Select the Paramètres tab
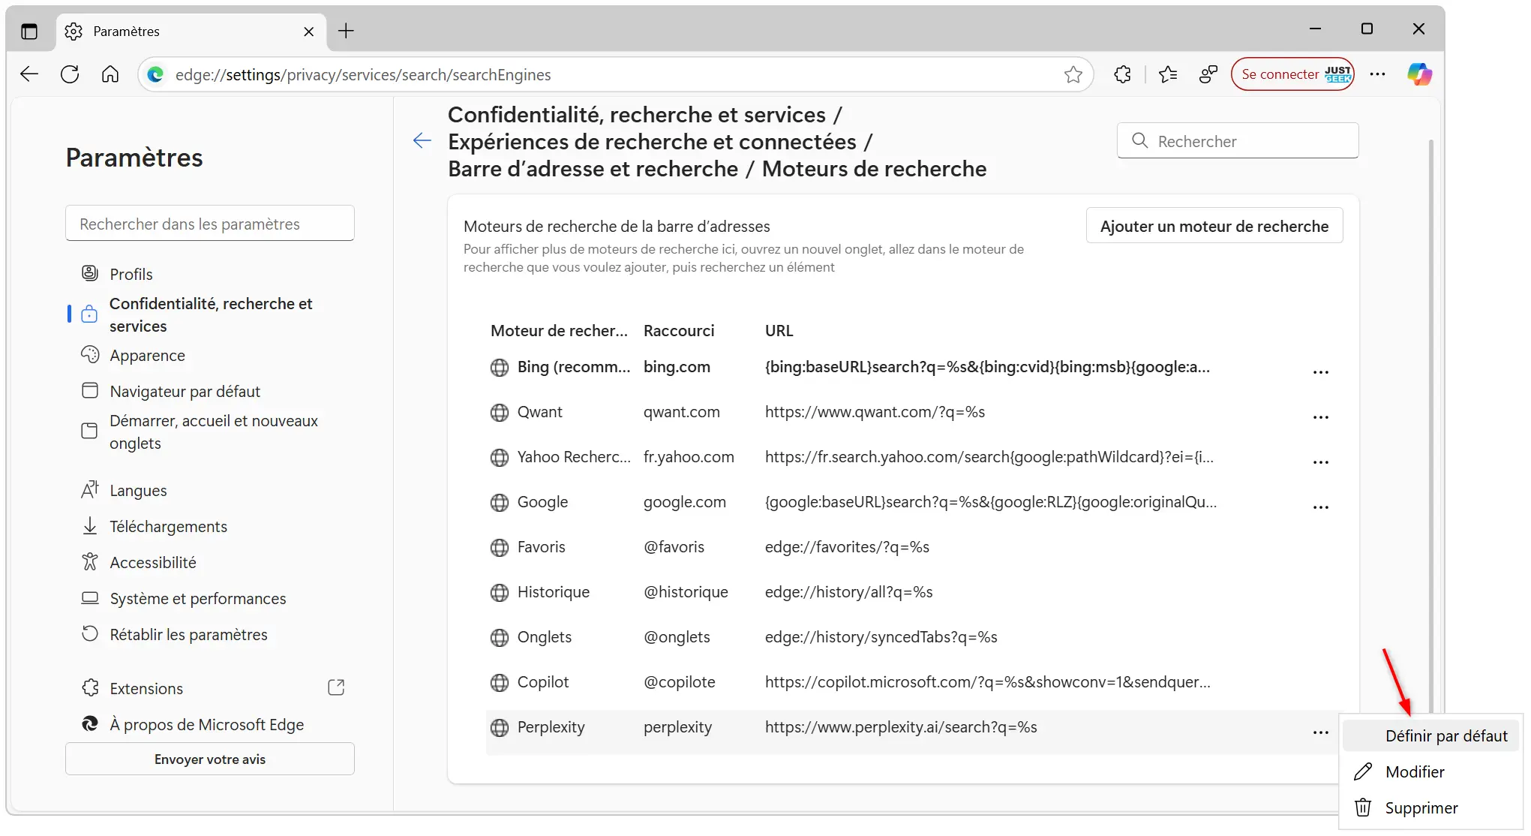 point(191,32)
